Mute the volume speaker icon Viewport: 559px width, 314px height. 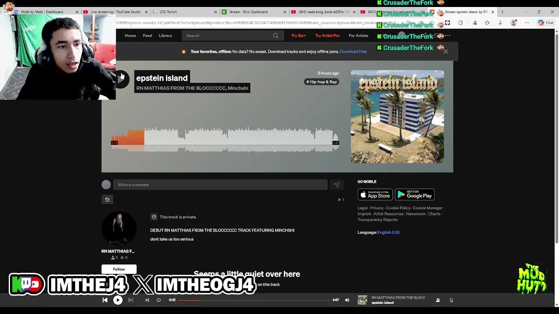coord(347,300)
